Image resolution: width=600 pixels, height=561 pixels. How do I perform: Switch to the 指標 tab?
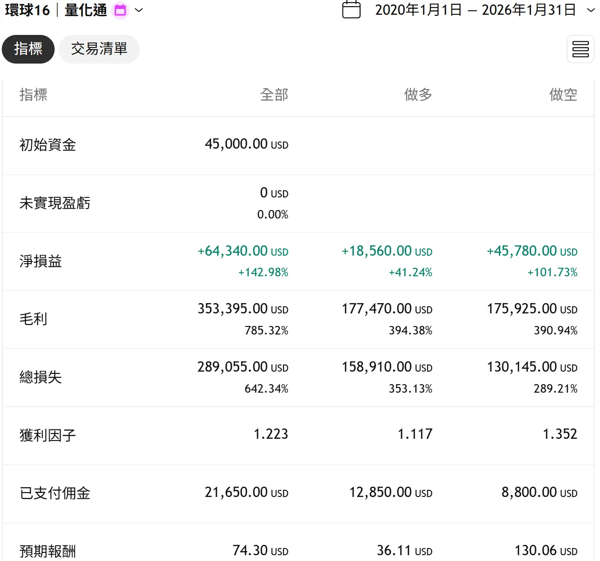point(28,49)
